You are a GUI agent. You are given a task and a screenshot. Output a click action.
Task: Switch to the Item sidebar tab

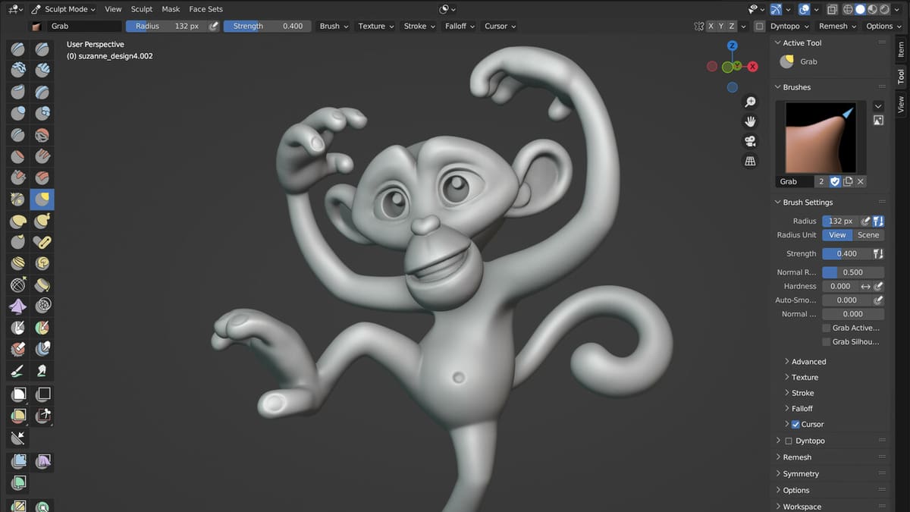tap(901, 49)
